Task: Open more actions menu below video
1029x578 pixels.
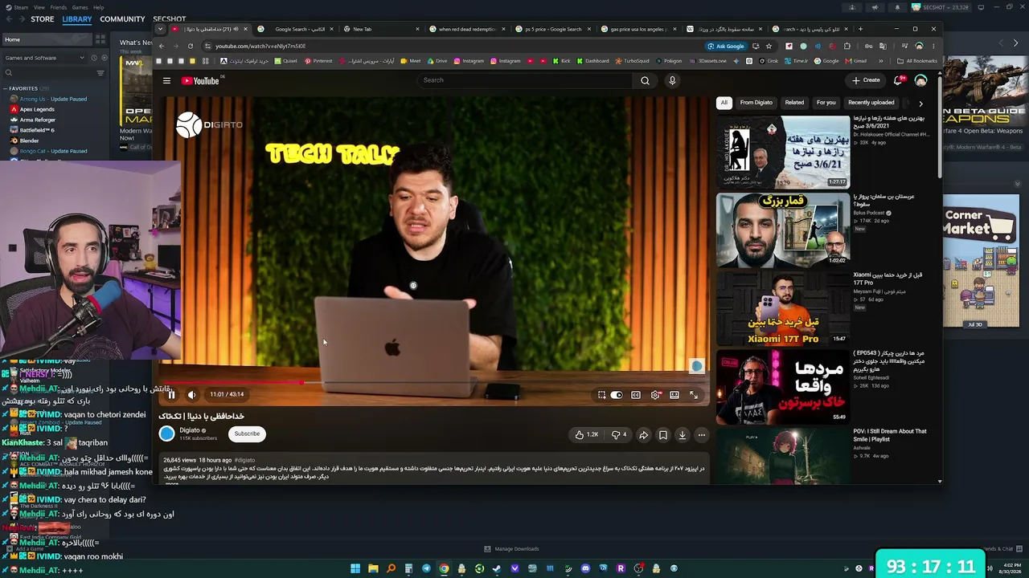Action: (x=701, y=434)
